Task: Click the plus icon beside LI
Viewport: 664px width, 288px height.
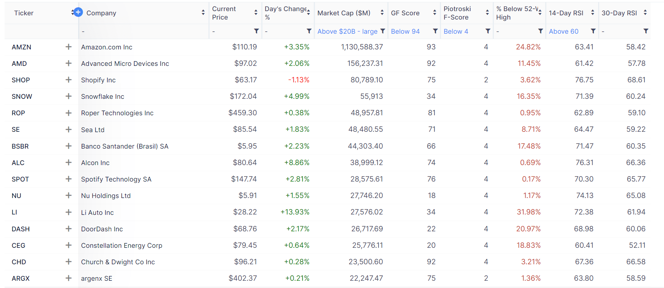Action: (x=69, y=212)
